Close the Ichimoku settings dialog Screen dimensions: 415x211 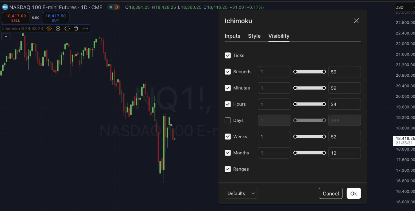point(356,21)
